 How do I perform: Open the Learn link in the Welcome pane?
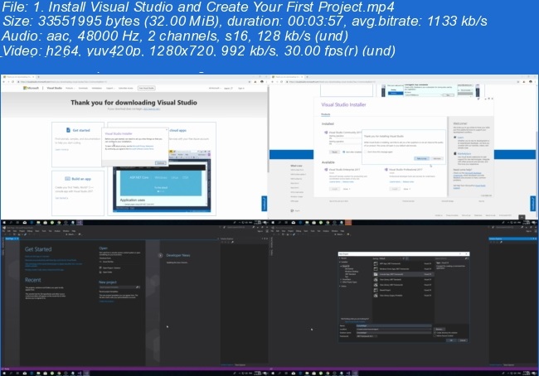coord(460,137)
